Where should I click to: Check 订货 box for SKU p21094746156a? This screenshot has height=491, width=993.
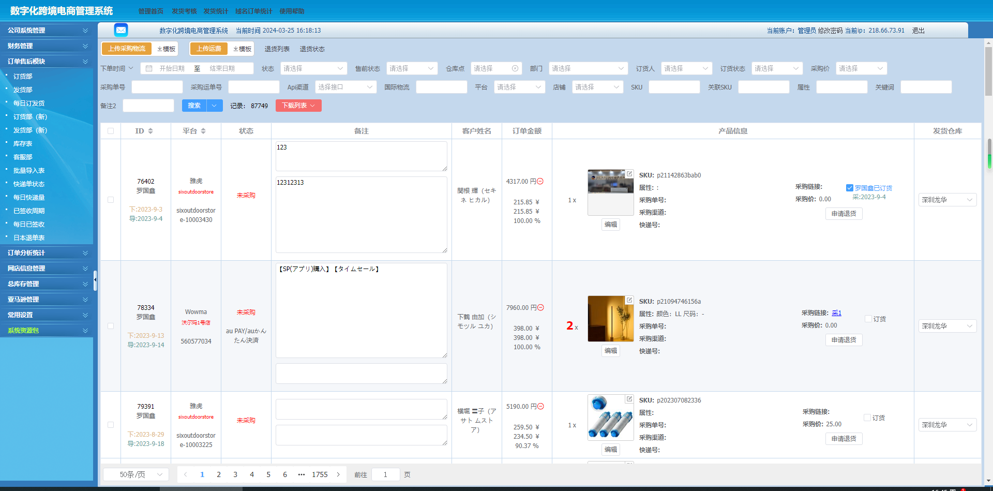[868, 319]
